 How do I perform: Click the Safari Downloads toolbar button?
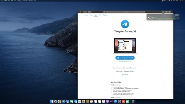pyautogui.click(x=163, y=12)
